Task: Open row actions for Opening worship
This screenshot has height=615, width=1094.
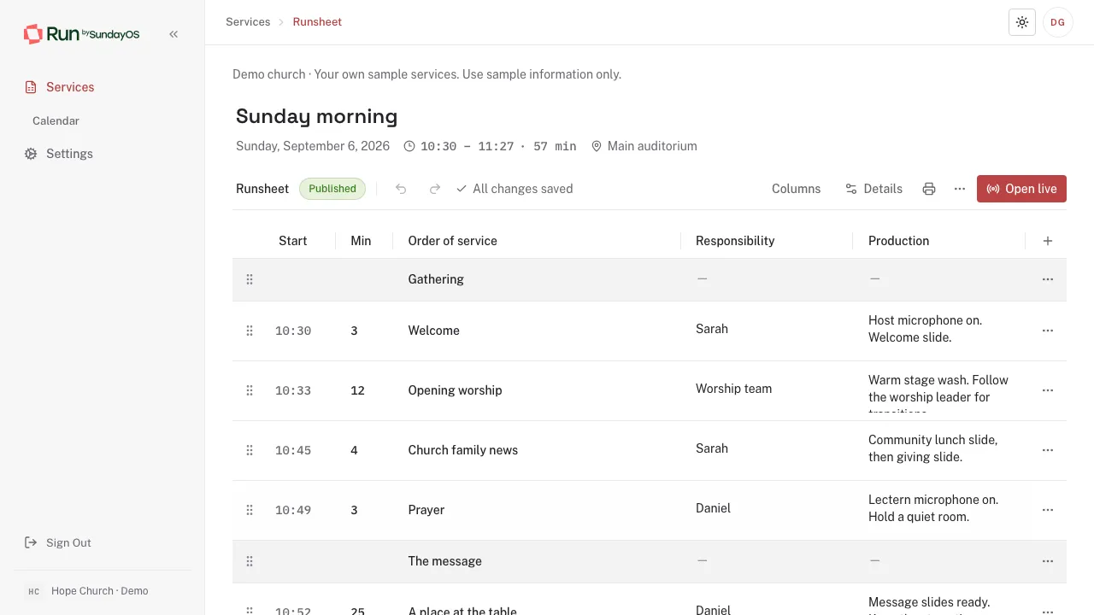Action: pyautogui.click(x=1048, y=390)
